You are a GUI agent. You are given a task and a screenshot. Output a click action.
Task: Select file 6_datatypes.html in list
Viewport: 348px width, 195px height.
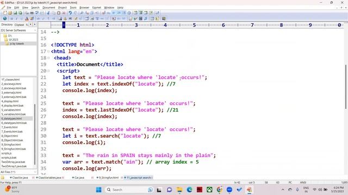(x=11, y=119)
